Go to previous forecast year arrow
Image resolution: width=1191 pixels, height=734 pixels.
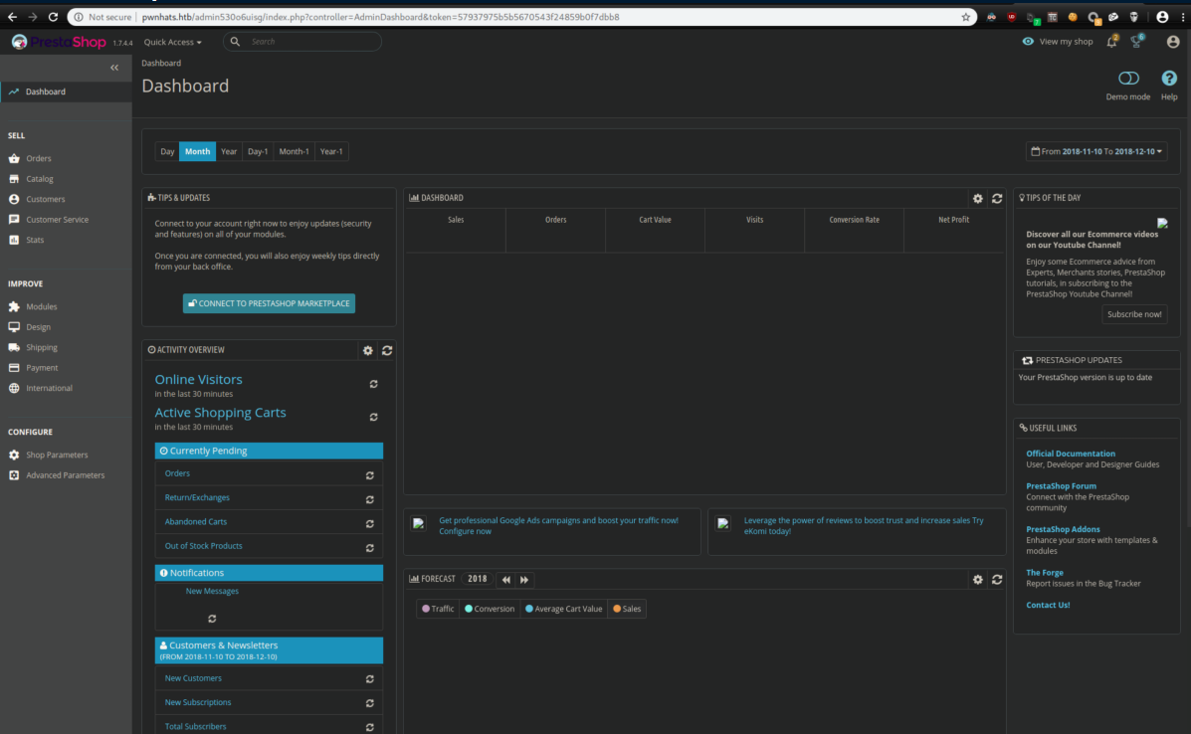tap(505, 580)
